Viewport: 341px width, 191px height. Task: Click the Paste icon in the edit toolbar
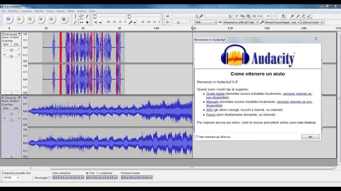coord(248,16)
